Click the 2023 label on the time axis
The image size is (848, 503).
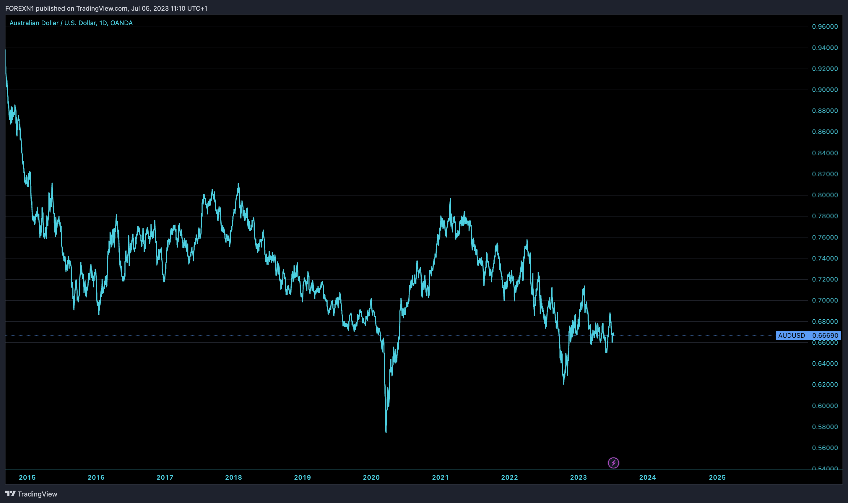click(579, 477)
